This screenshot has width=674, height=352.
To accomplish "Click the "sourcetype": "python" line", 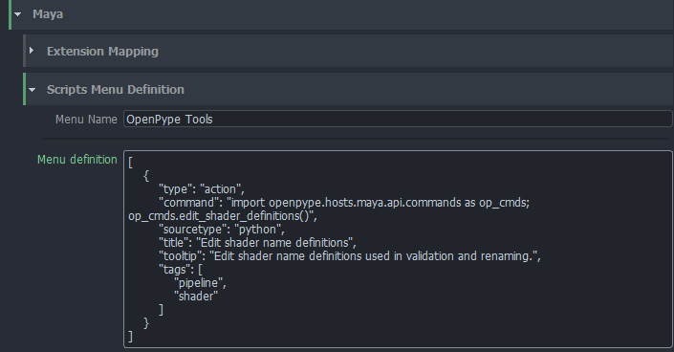I will [x=222, y=230].
